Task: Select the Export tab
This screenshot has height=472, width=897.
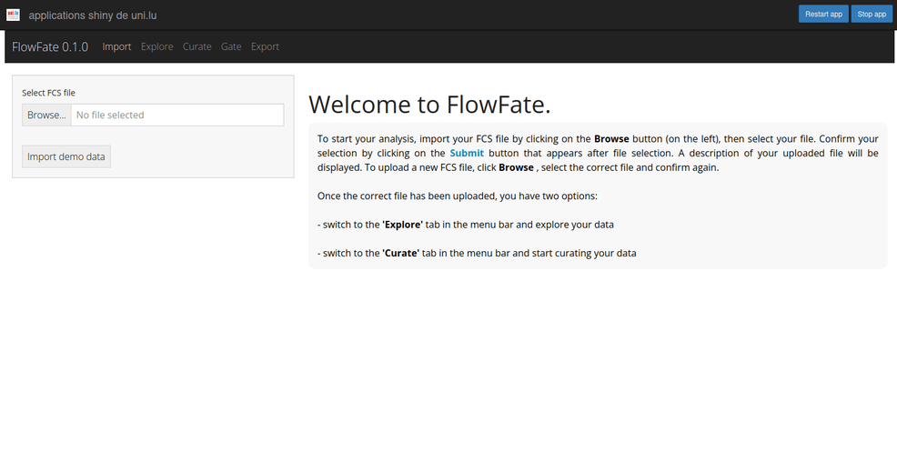Action: click(265, 47)
